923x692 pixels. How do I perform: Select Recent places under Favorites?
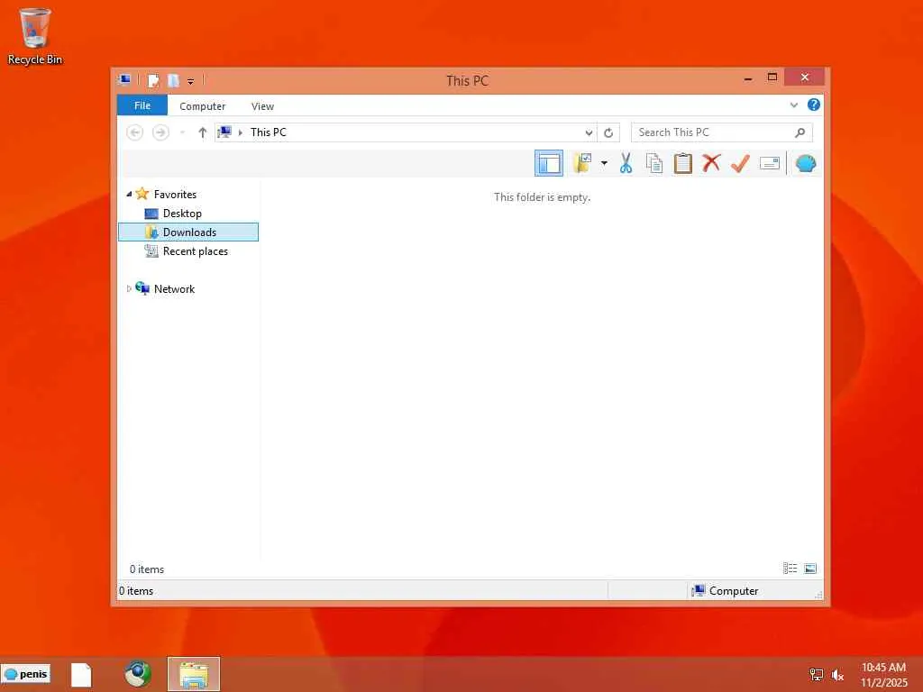pyautogui.click(x=195, y=251)
